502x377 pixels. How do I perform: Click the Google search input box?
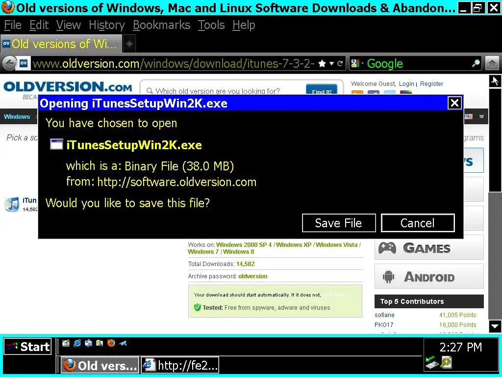coord(418,63)
